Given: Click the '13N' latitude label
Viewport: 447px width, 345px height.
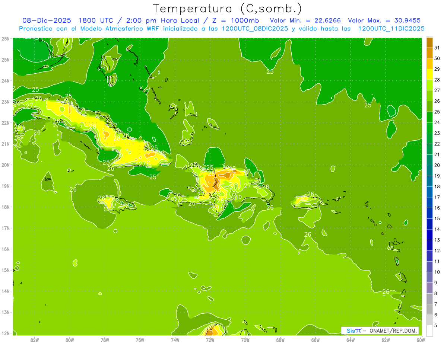Looking at the screenshot, I should click(6, 312).
